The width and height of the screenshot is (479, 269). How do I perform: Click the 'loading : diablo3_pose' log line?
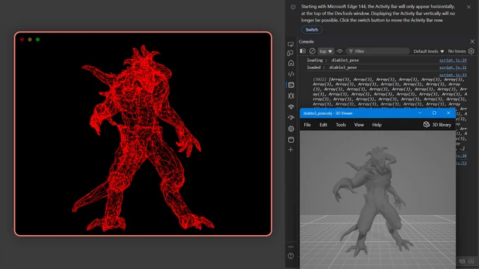click(333, 60)
